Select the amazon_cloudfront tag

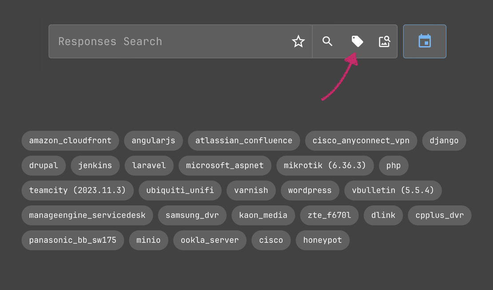70,141
